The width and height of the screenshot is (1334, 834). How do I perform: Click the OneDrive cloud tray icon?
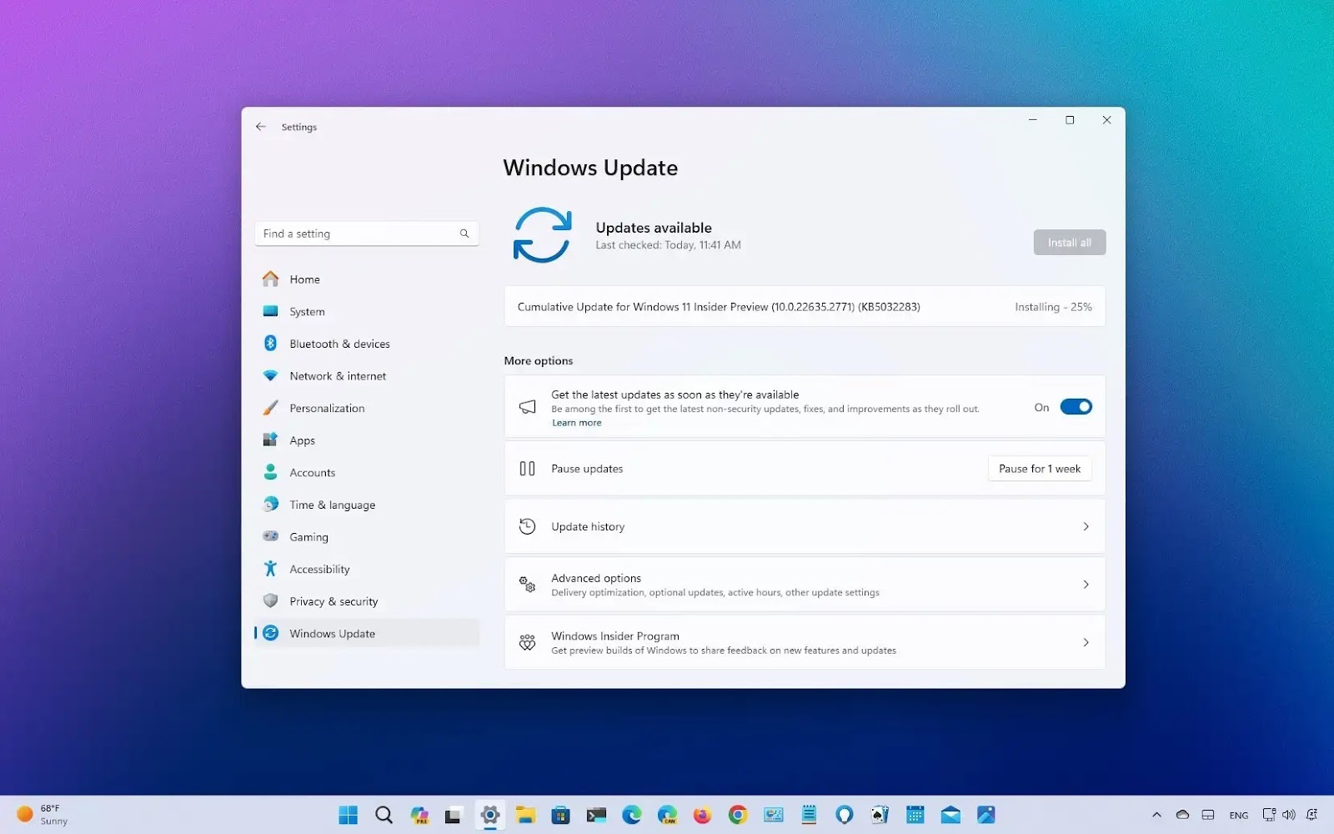click(1182, 815)
